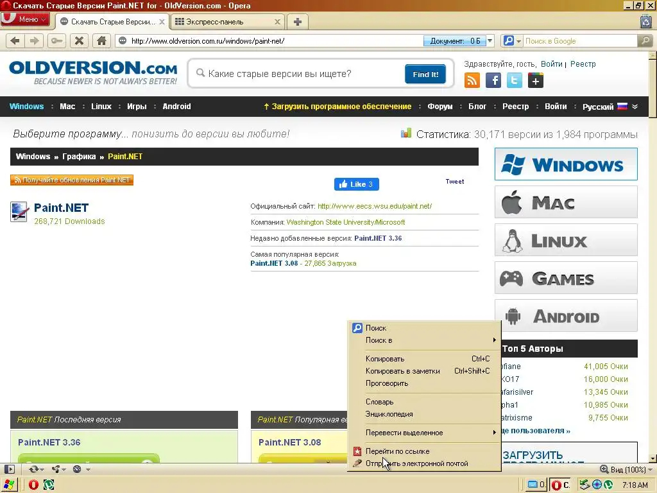This screenshot has width=657, height=493.
Task: Open the Вид (100%) zoom dropdown
Action: (x=626, y=469)
